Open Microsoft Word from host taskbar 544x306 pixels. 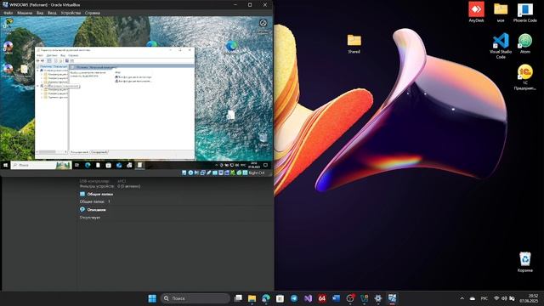point(336,298)
